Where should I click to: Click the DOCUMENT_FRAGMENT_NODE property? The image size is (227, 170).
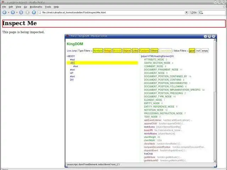161,70
